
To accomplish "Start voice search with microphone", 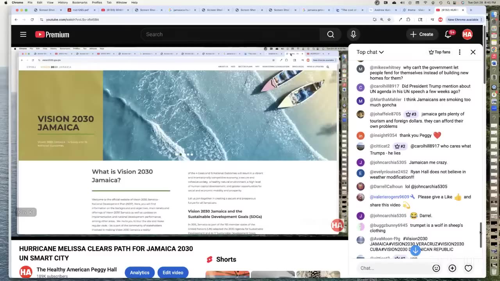I will (x=353, y=34).
